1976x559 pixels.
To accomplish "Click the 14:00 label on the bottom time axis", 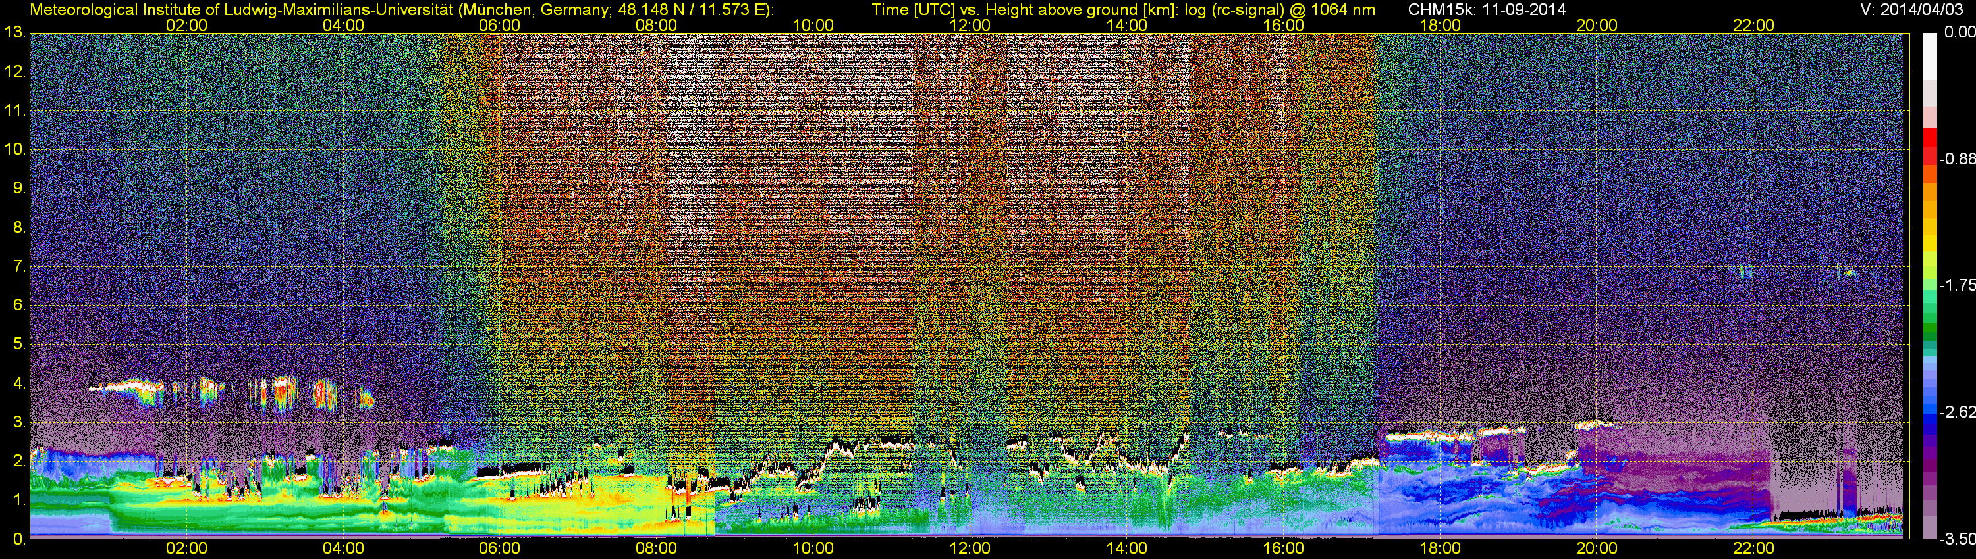I will [x=1127, y=548].
